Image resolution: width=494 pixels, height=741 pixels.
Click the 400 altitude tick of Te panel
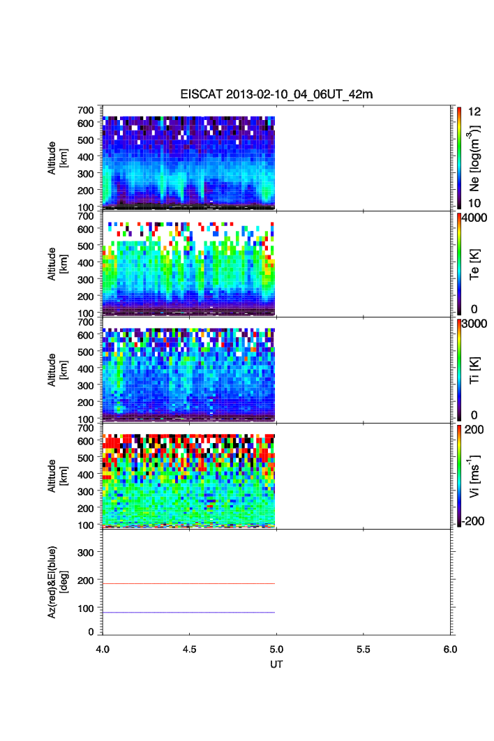click(x=86, y=263)
